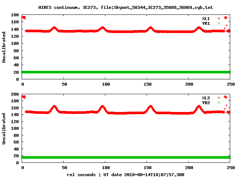Click the red plus marker beside XL2
238x178 pixels.
coord(219,98)
